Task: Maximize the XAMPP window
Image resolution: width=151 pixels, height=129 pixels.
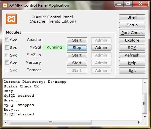Action: (x=128, y=4)
